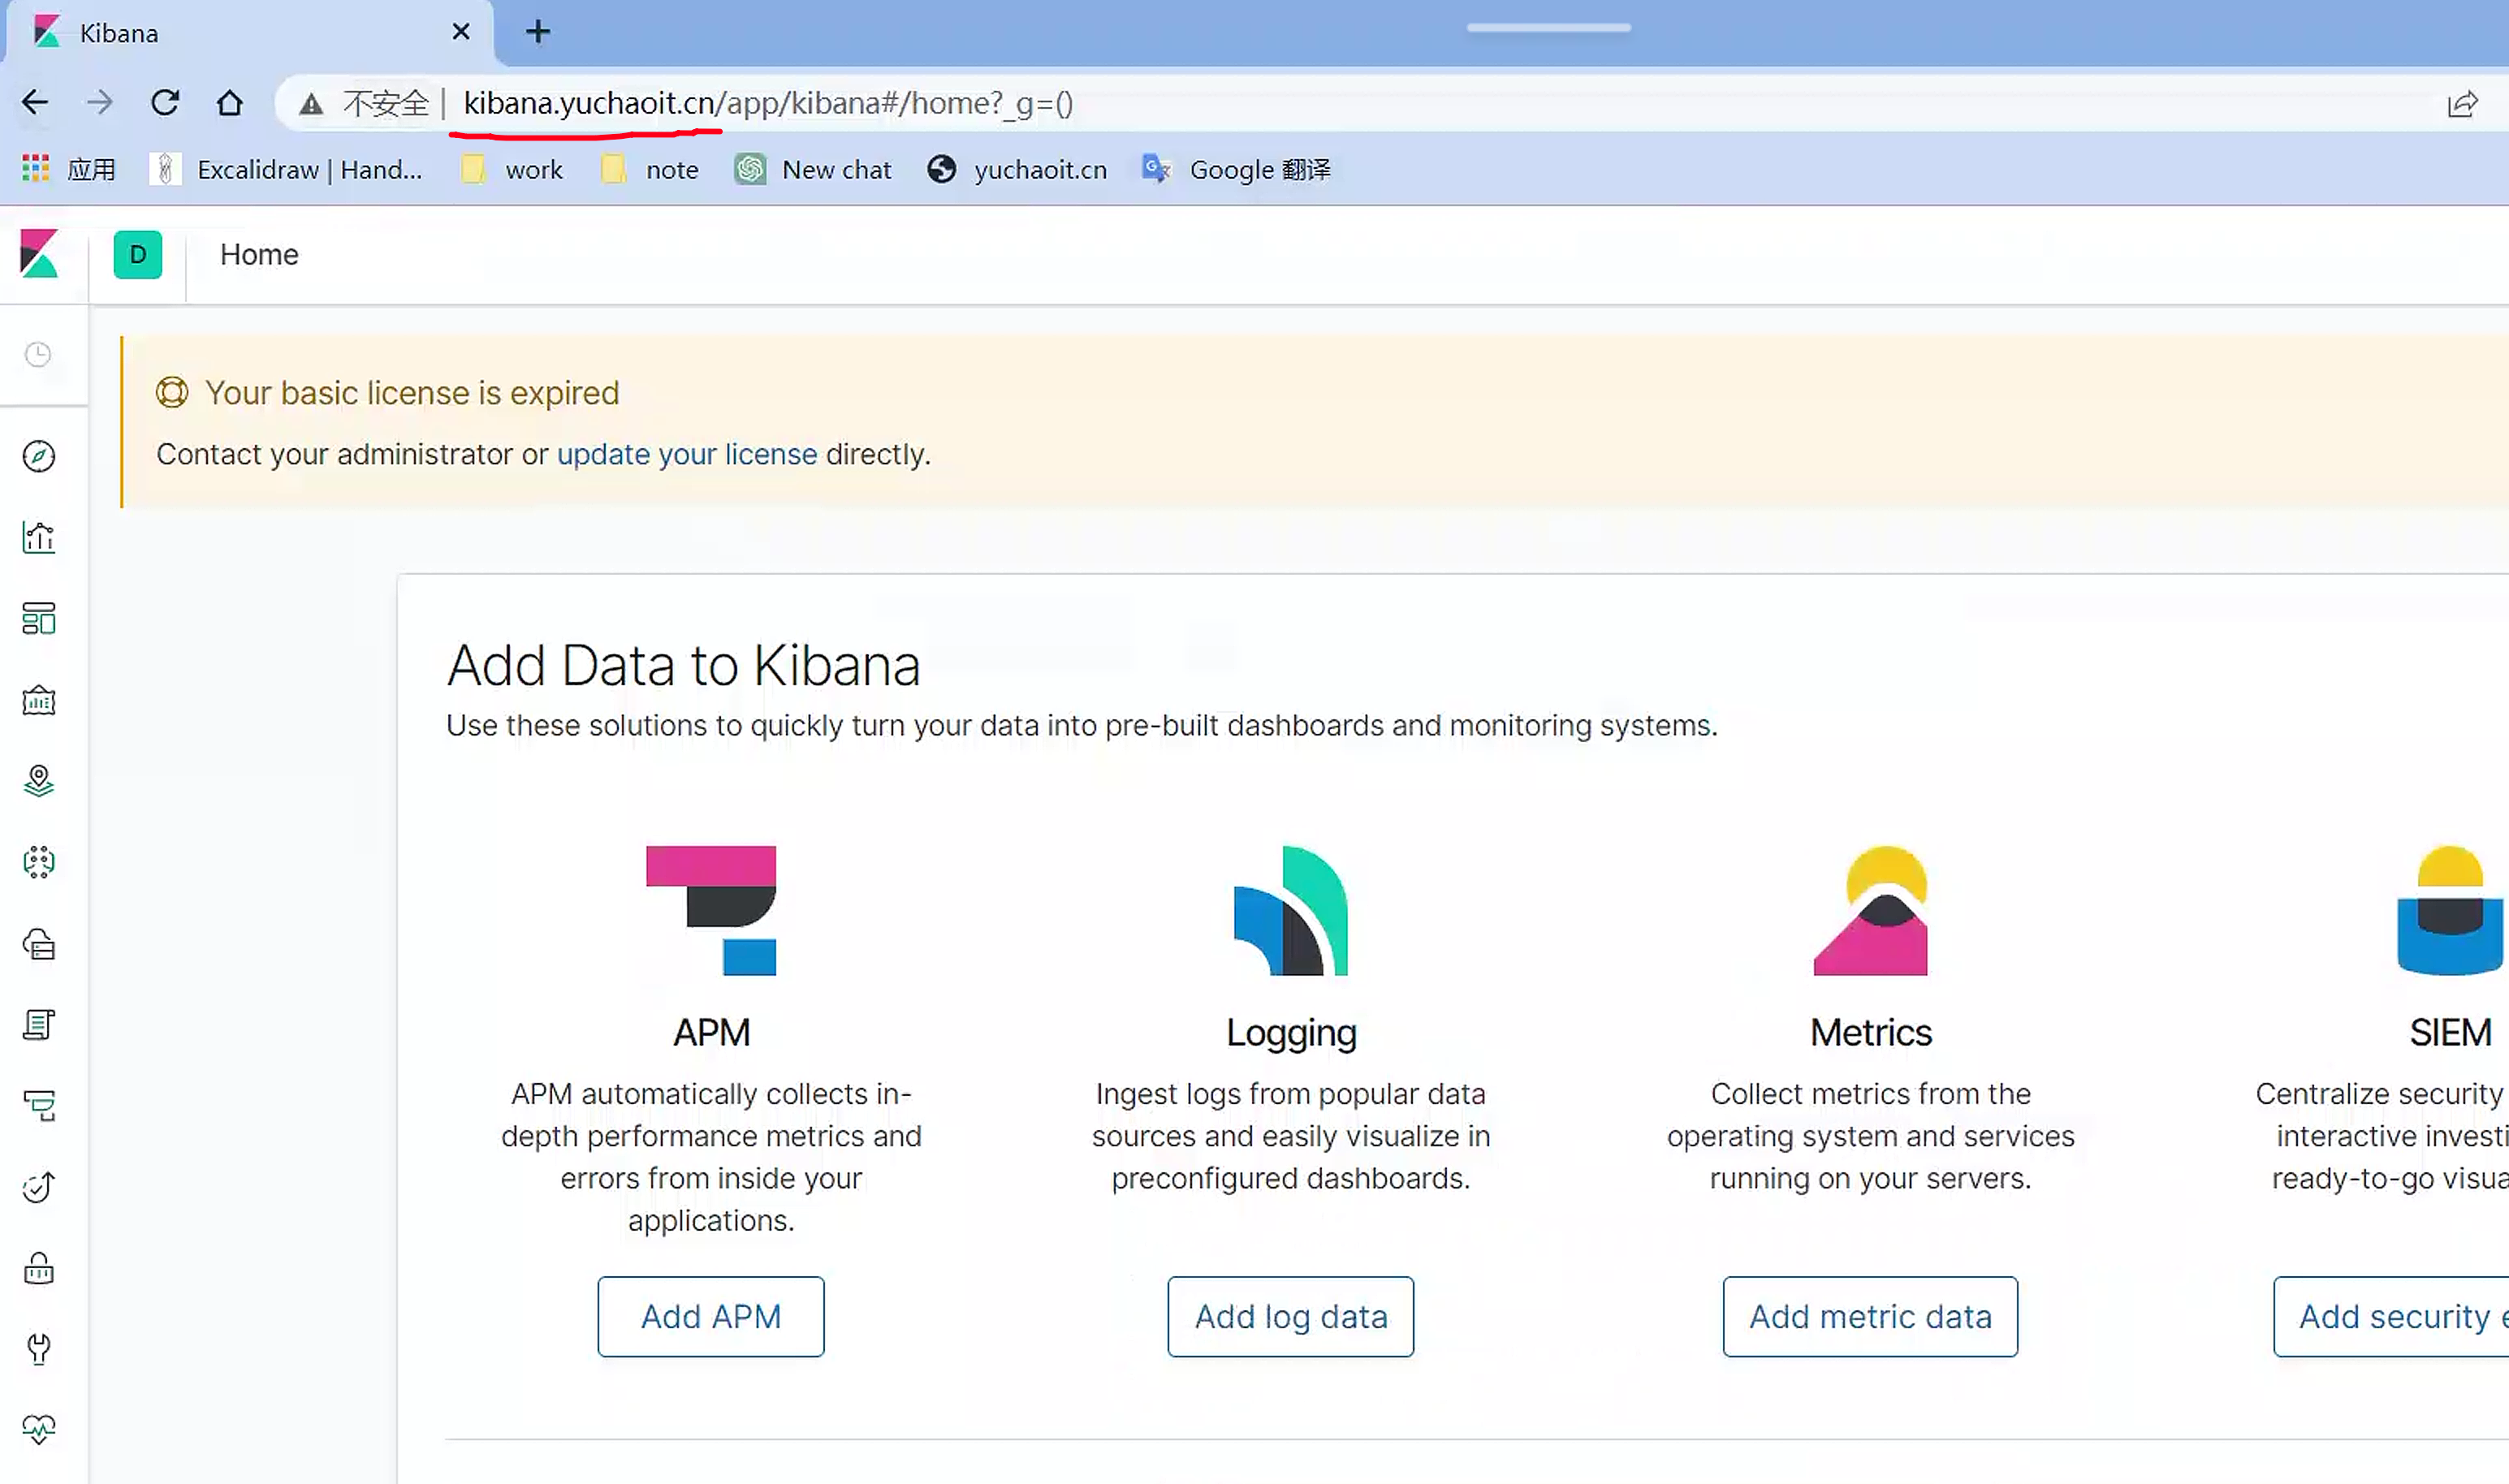Click the Kibana logo in header

pyautogui.click(x=40, y=254)
